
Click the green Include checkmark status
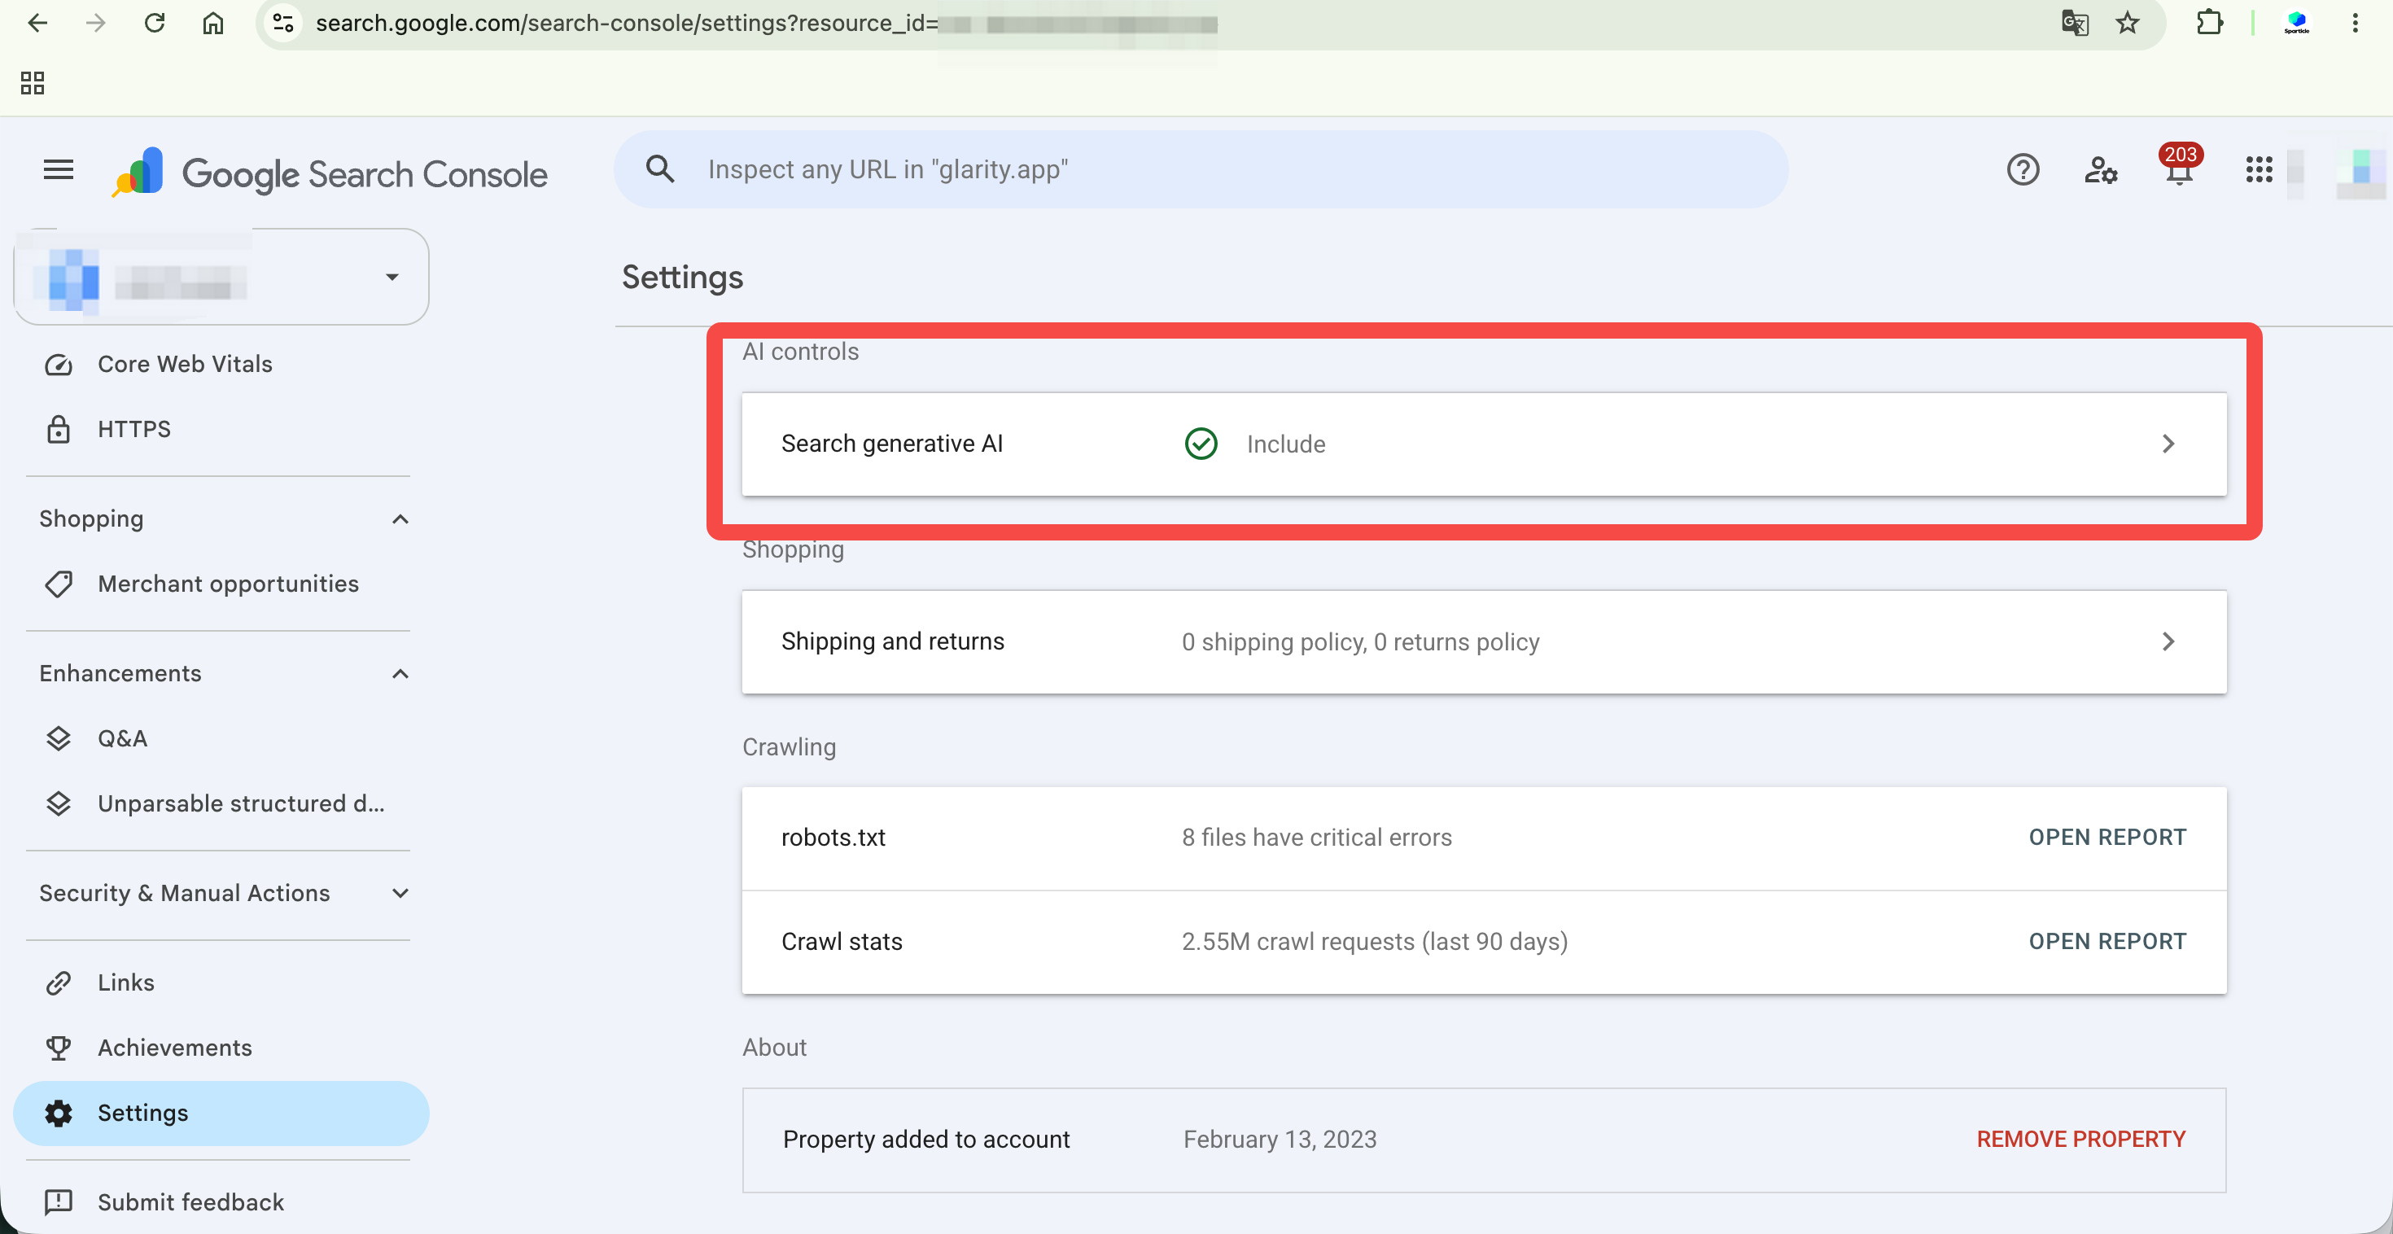1201,444
